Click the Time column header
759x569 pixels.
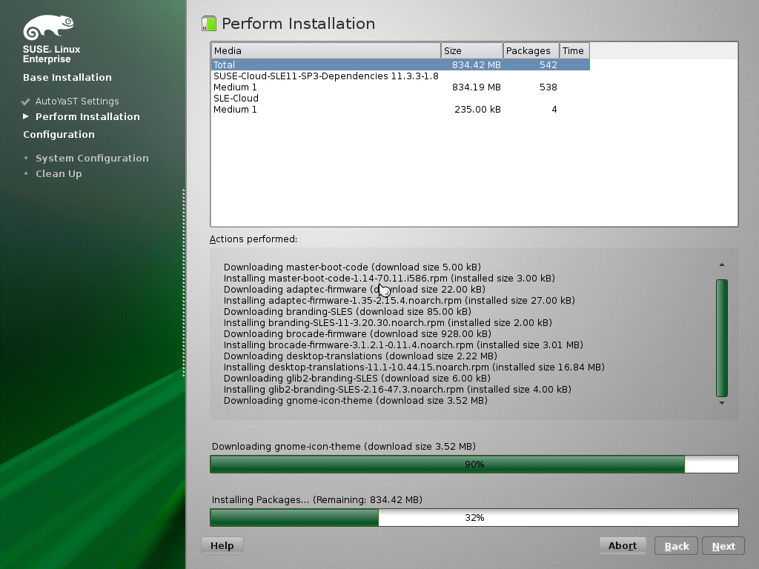tap(574, 51)
